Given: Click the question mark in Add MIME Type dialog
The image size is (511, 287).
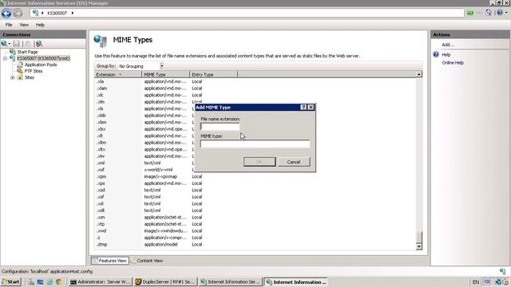Looking at the screenshot, I should [x=303, y=107].
